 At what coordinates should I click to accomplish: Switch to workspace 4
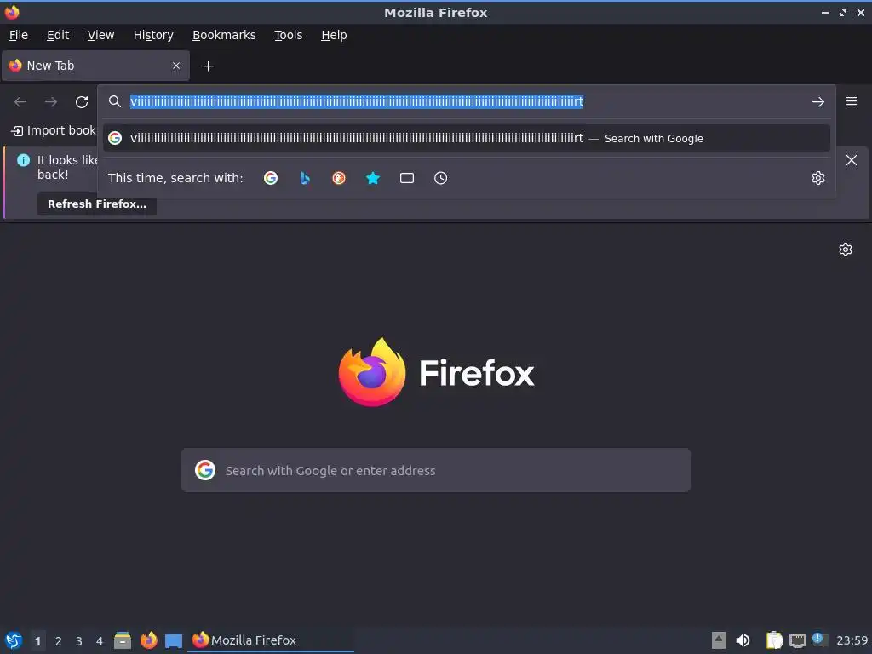(100, 640)
